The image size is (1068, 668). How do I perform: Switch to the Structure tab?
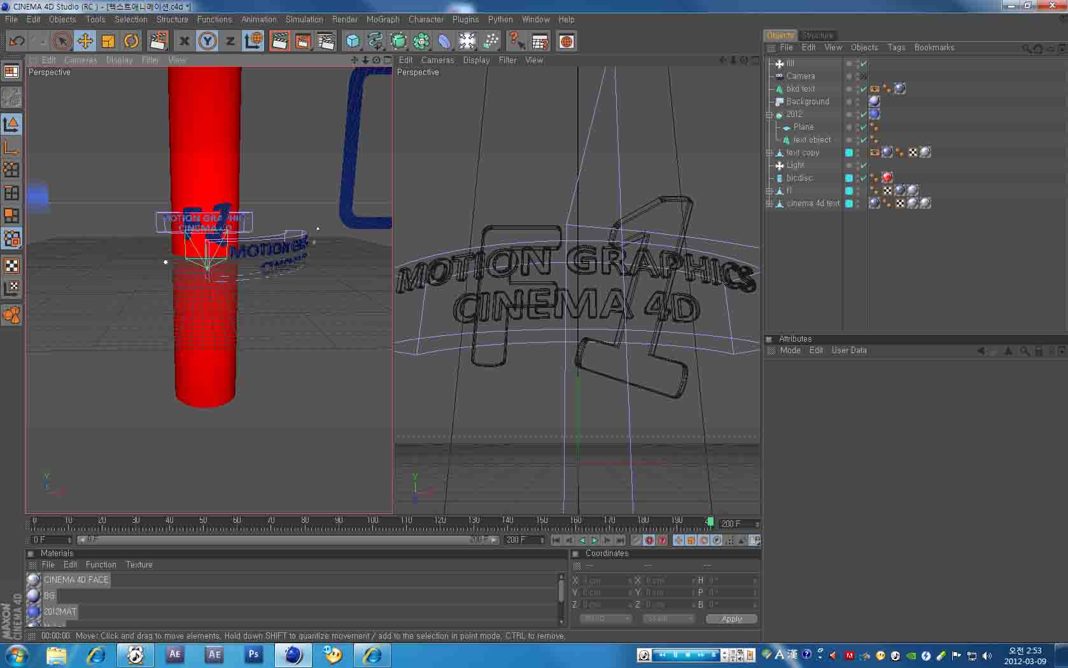tap(817, 35)
